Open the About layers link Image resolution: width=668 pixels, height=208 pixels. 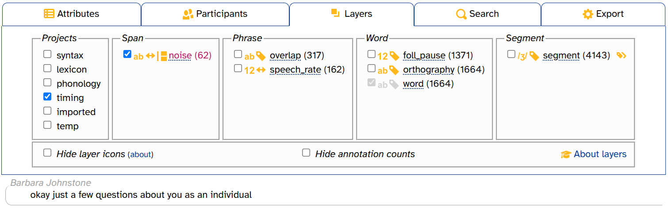600,154
